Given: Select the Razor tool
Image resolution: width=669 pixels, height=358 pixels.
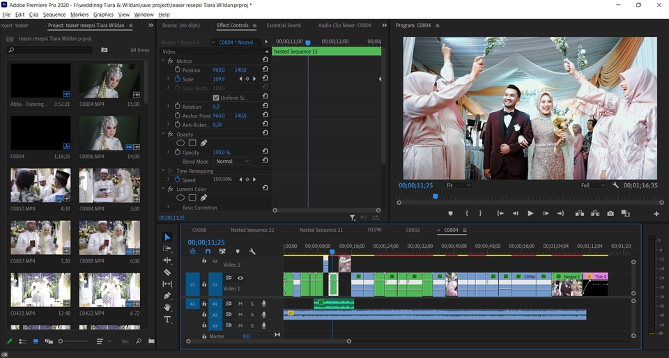Looking at the screenshot, I should point(167,272).
